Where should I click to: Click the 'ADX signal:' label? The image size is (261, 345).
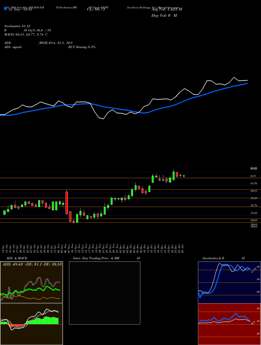13,47
